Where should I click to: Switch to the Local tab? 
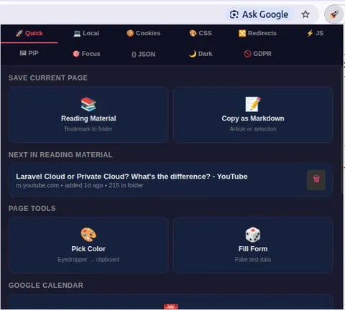coord(86,33)
